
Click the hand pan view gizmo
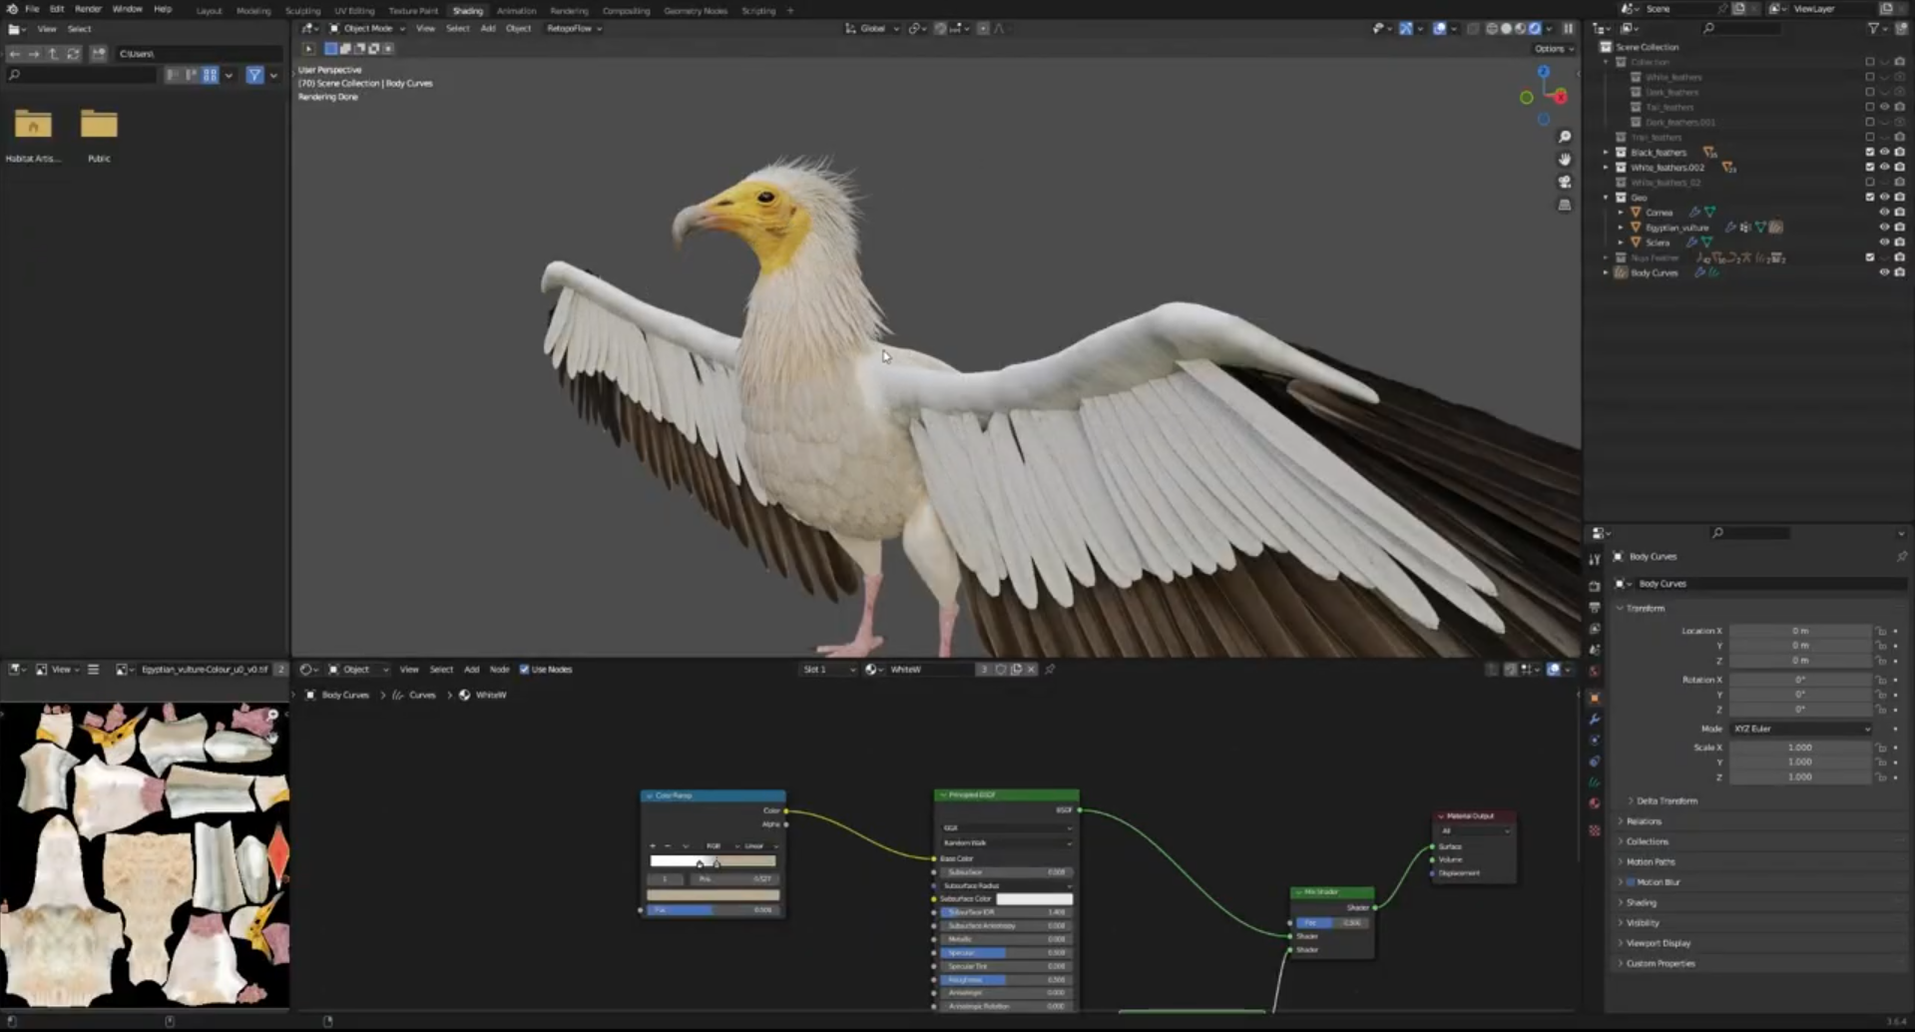pos(1564,160)
